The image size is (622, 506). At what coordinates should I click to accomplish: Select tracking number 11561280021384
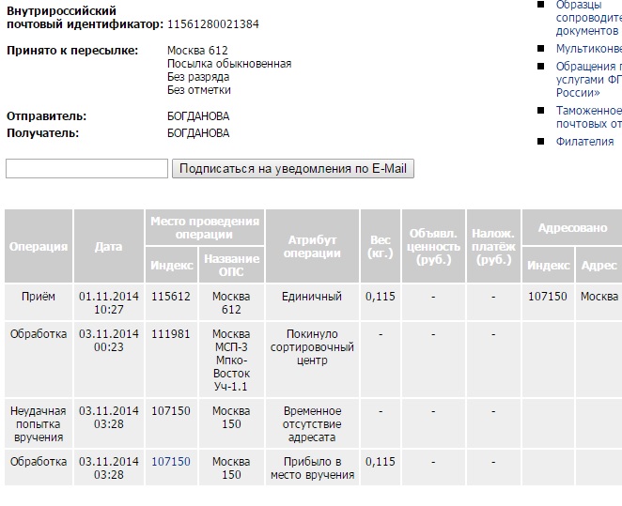pos(213,24)
